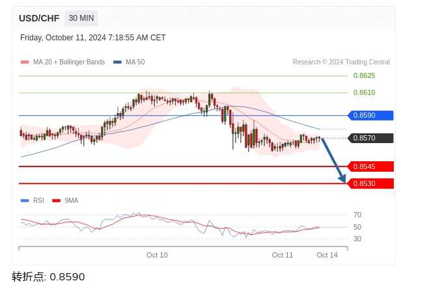Click the red 9MA legend swatch
The image size is (427, 292).
click(x=57, y=200)
